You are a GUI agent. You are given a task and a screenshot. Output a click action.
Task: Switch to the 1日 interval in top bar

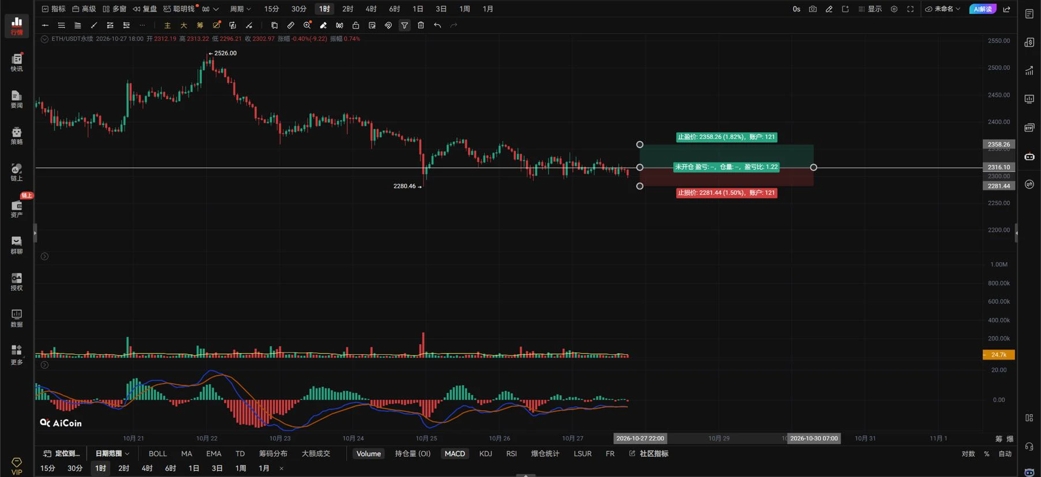(x=418, y=9)
